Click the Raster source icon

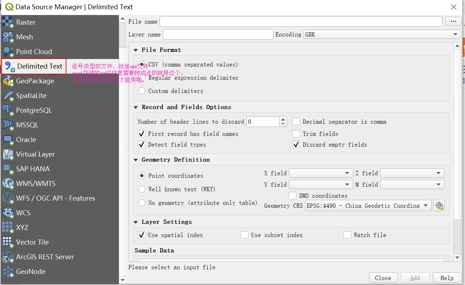[8, 22]
